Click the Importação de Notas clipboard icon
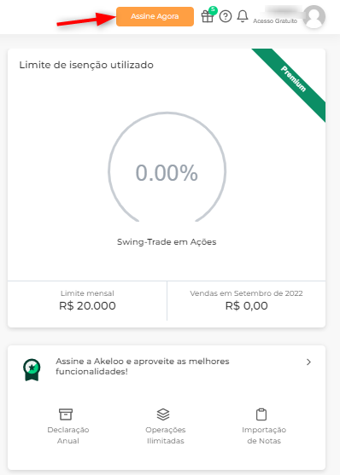Viewport: 340px width, 475px height. tap(261, 414)
